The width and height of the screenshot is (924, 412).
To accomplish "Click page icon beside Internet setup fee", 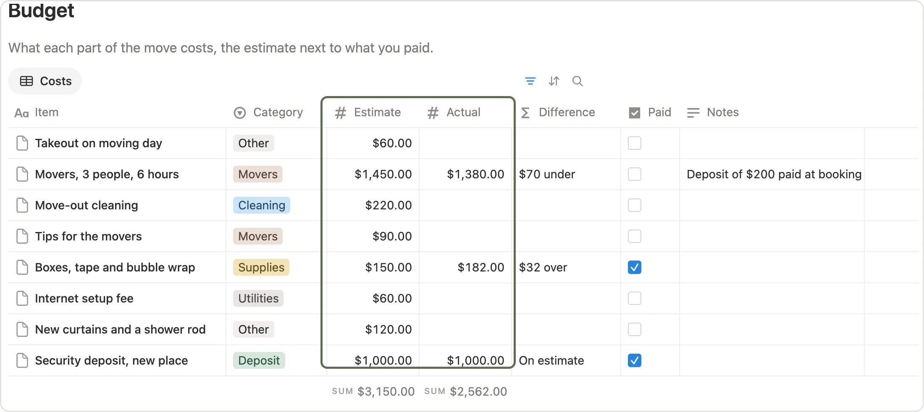I will point(22,298).
